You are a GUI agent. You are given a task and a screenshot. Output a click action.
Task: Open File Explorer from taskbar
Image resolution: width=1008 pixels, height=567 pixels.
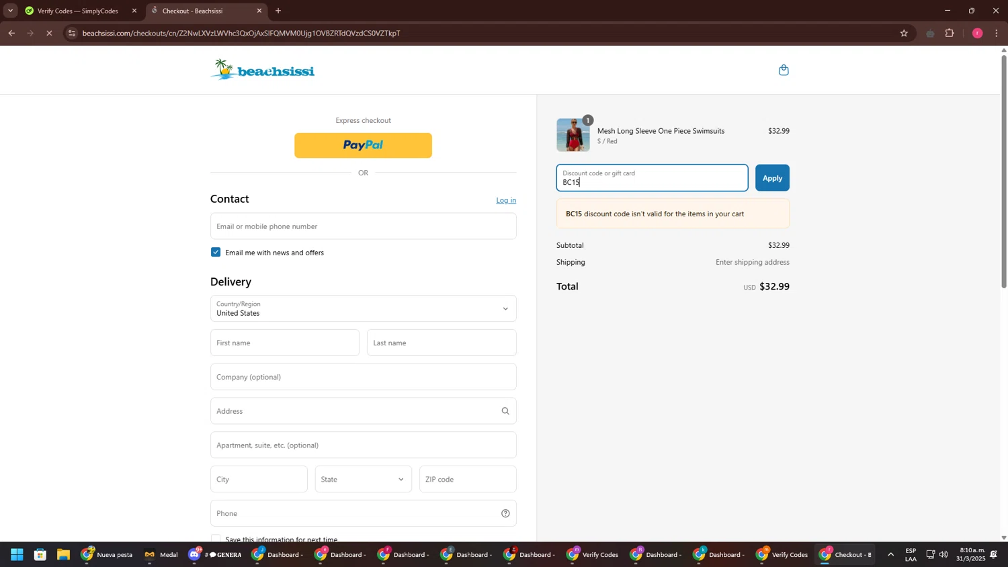pyautogui.click(x=63, y=555)
